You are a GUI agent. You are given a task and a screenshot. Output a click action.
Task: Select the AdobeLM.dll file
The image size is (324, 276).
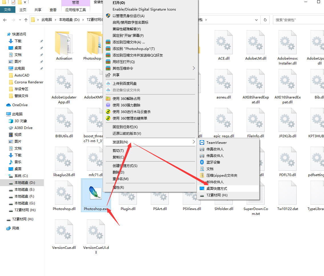(x=256, y=46)
